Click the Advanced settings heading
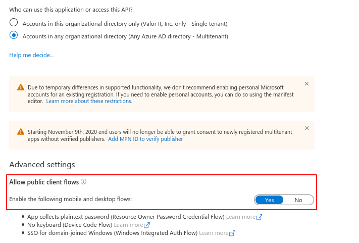This screenshot has width=359, height=243. (42, 165)
